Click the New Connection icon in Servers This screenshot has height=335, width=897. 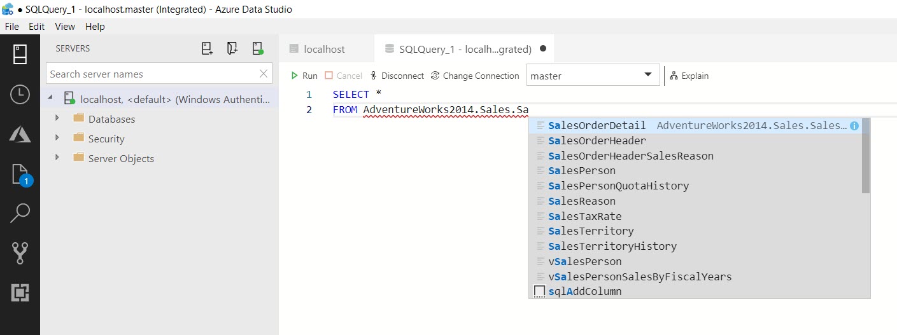pyautogui.click(x=207, y=48)
